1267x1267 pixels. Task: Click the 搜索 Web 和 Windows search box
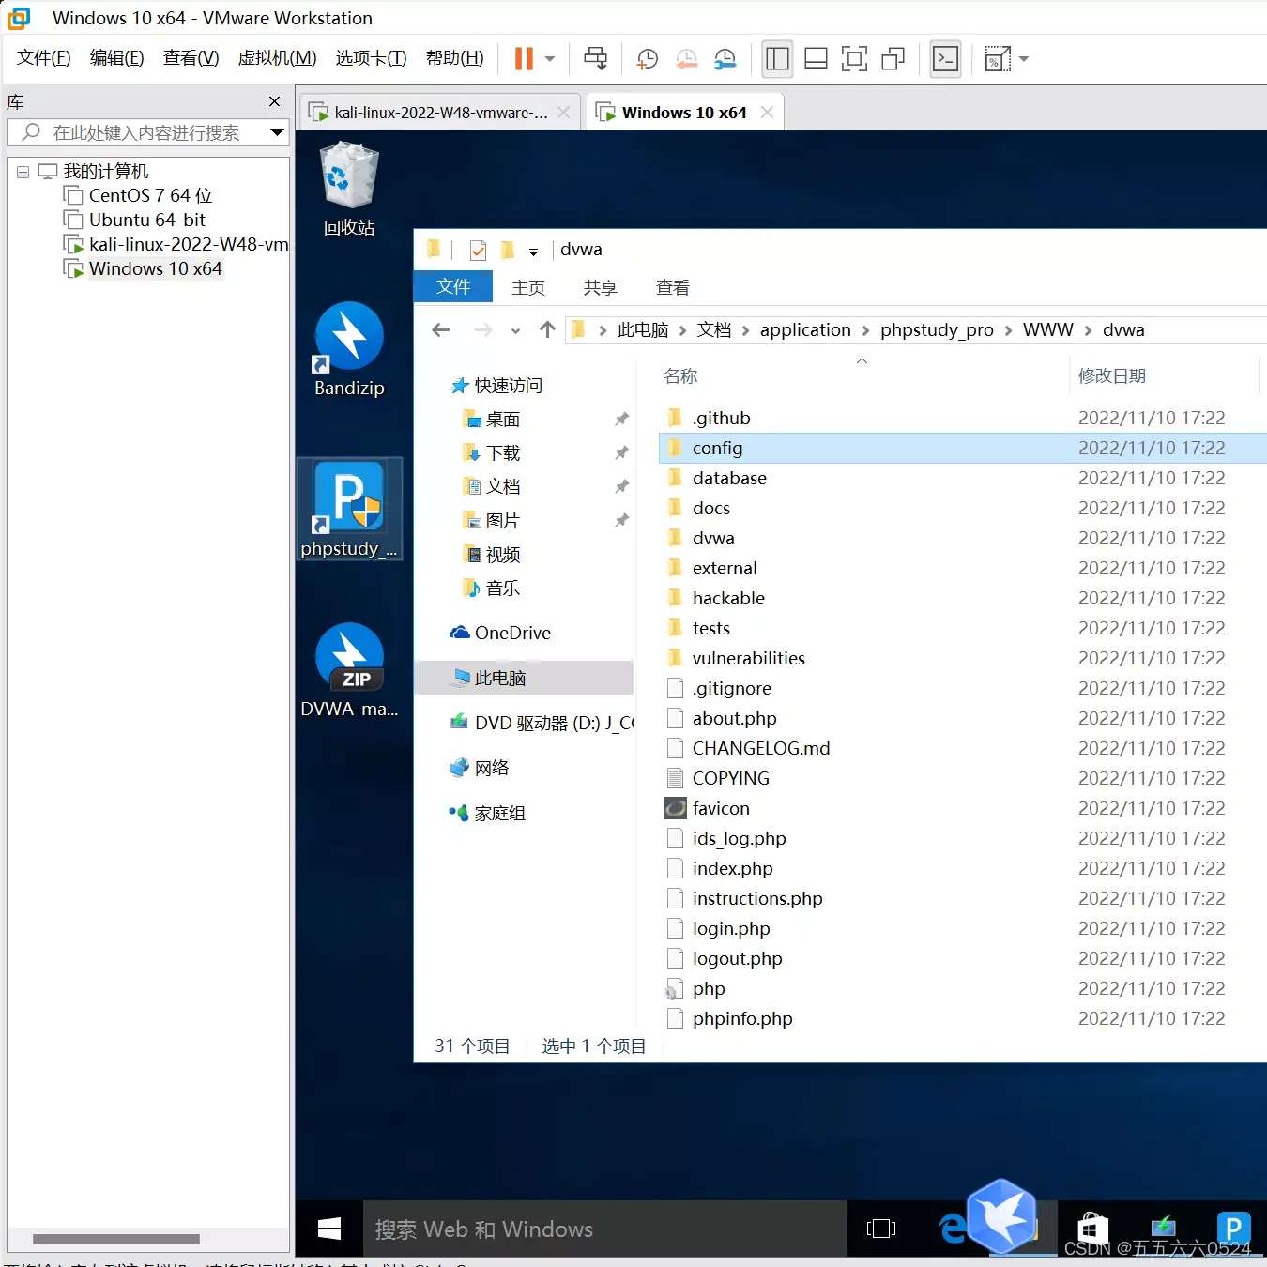point(604,1229)
